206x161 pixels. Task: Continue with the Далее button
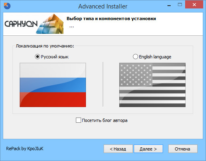(148, 149)
